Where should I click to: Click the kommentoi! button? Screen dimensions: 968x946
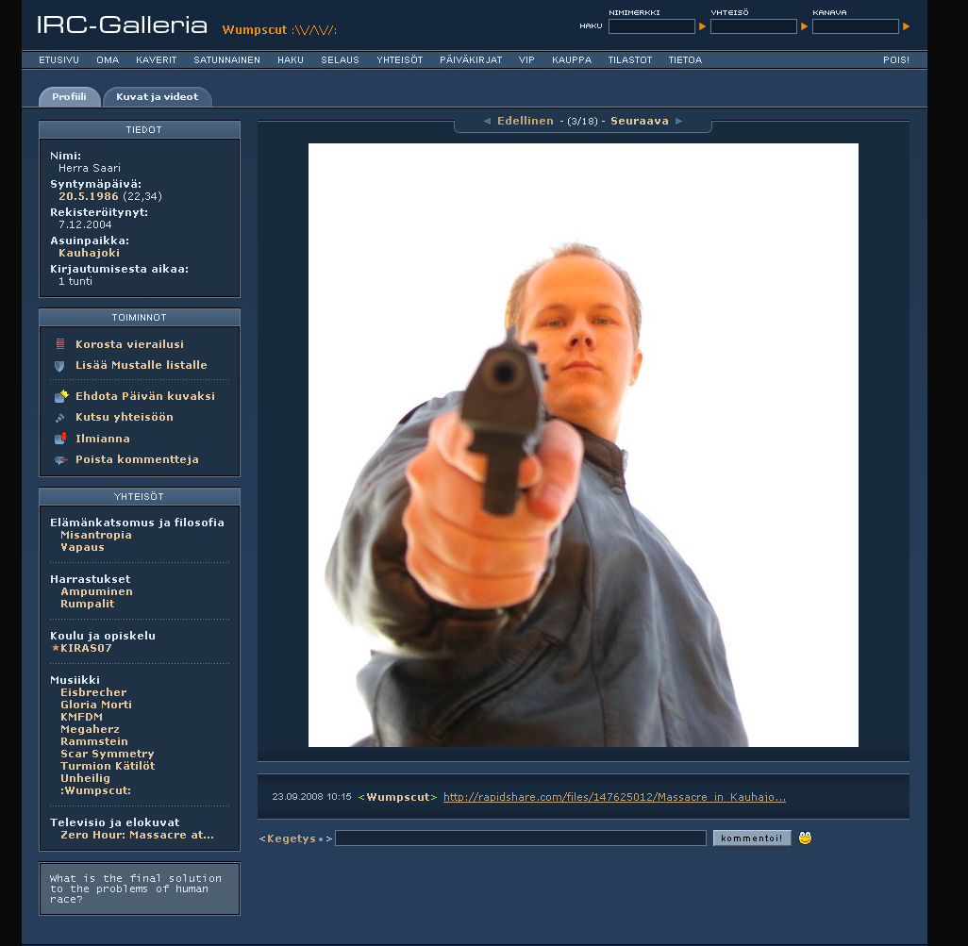752,838
